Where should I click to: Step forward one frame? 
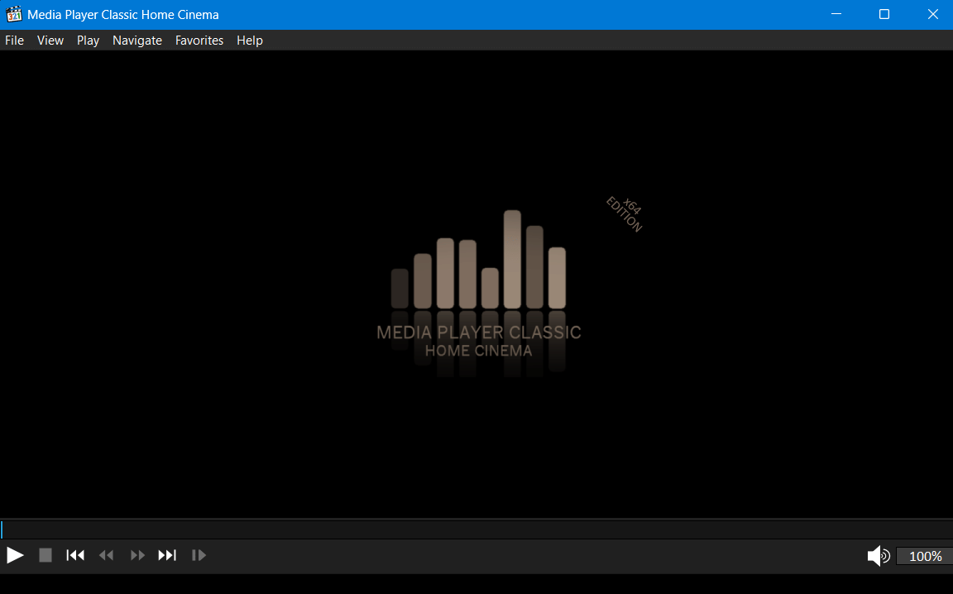[x=199, y=555]
